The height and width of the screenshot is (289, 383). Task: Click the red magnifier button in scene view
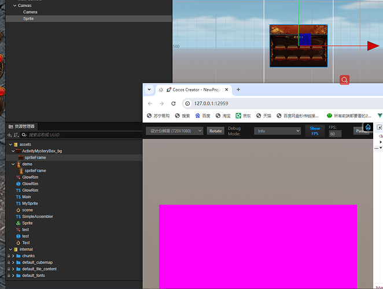[344, 80]
